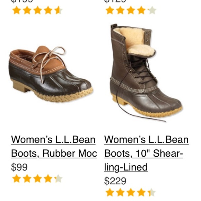Click the "Boots, Rubber Moc" title line
Screen dimensions: 201x201
54,153
